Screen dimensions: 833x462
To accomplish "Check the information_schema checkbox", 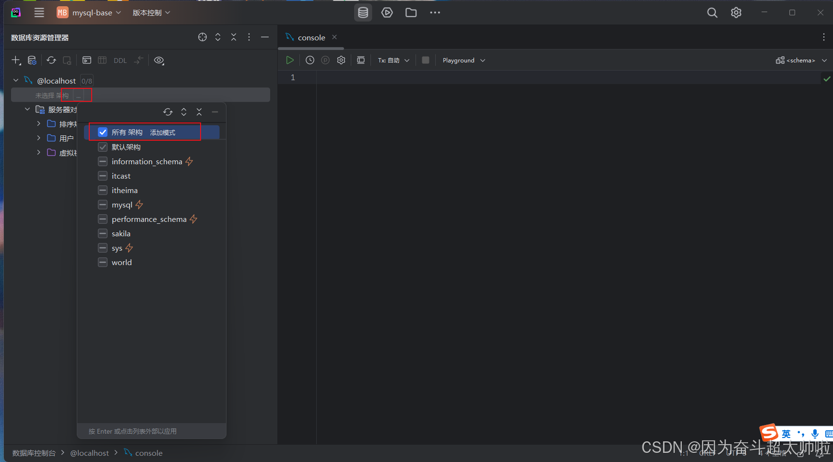I will 103,161.
